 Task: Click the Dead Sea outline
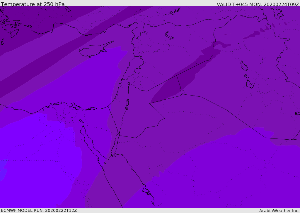(x=127, y=103)
